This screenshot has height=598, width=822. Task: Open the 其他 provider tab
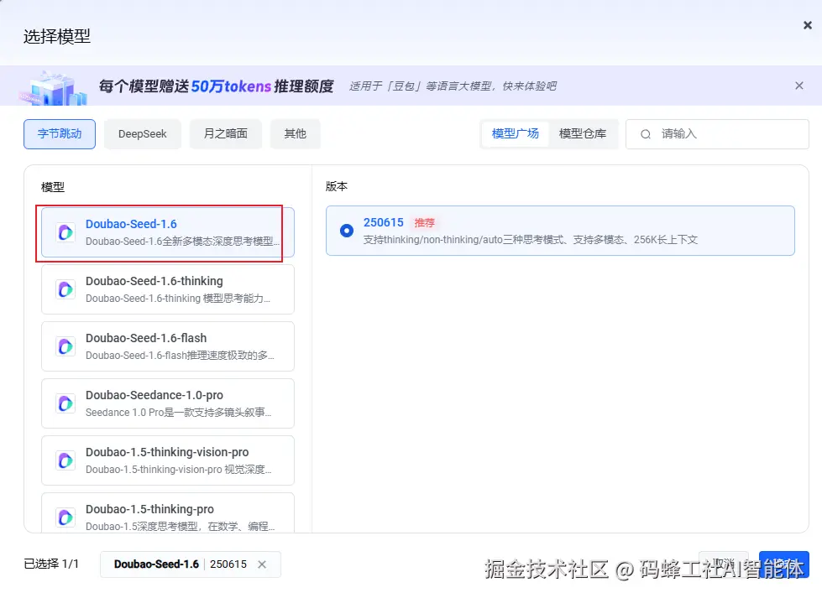296,134
